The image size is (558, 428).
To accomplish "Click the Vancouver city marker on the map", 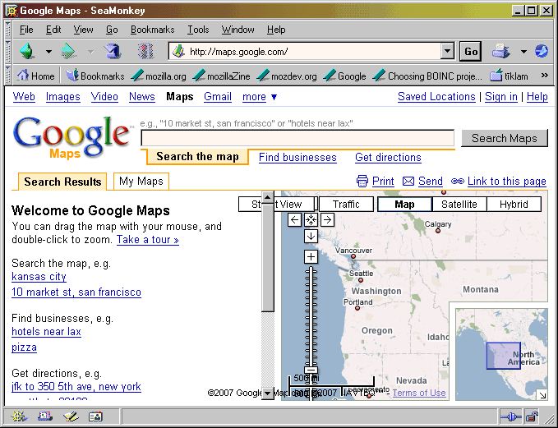I will [353, 256].
